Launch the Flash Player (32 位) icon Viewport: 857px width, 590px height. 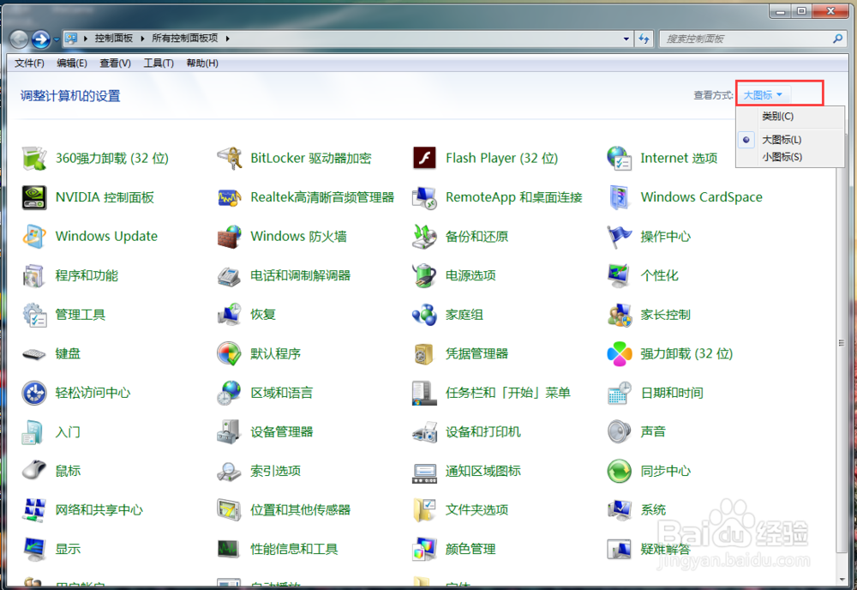424,158
